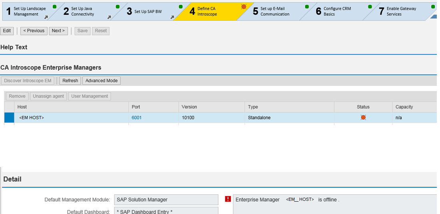Screen dimensions: 440x214
Task: Click the Capacity column header
Action: 415,107
